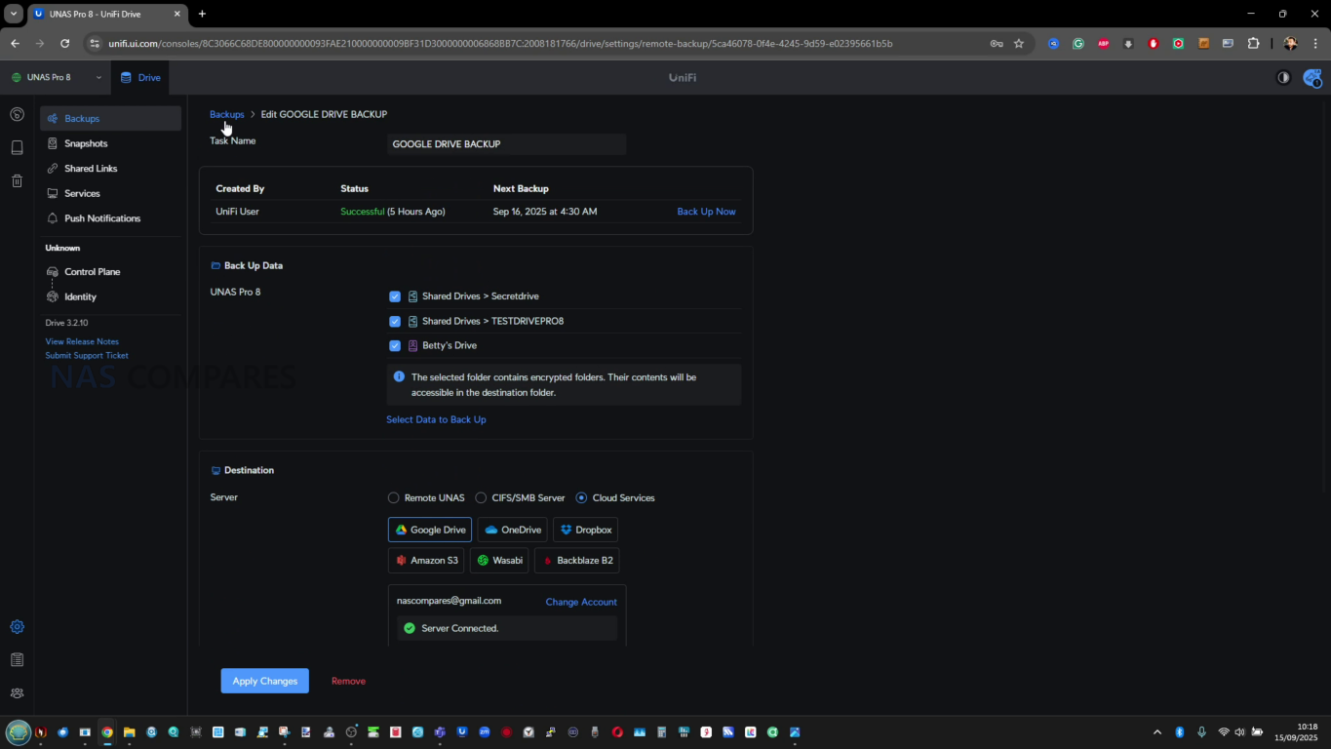Open the drive/tablet icon in left rail
The image size is (1331, 749).
(17, 147)
